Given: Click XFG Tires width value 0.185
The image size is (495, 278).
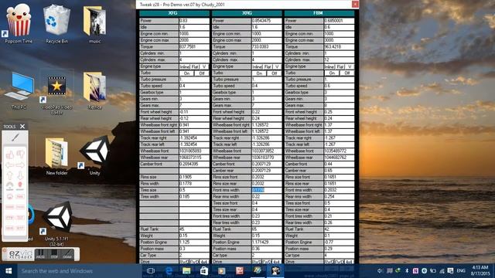Looking at the screenshot, I should (194, 196).
